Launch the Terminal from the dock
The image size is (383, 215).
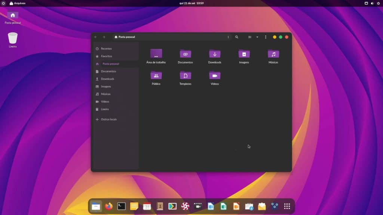121,205
